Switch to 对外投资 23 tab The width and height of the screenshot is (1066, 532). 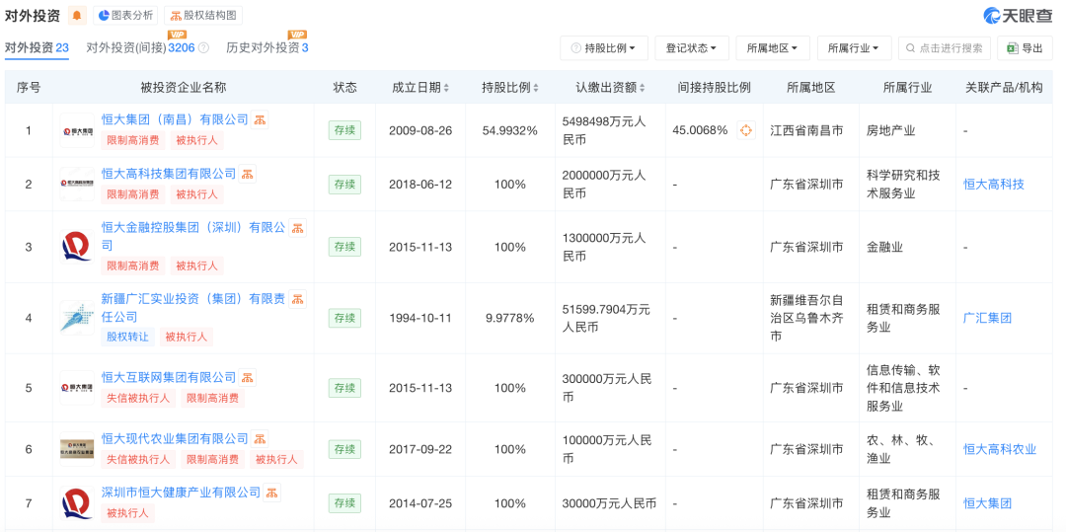click(x=37, y=48)
